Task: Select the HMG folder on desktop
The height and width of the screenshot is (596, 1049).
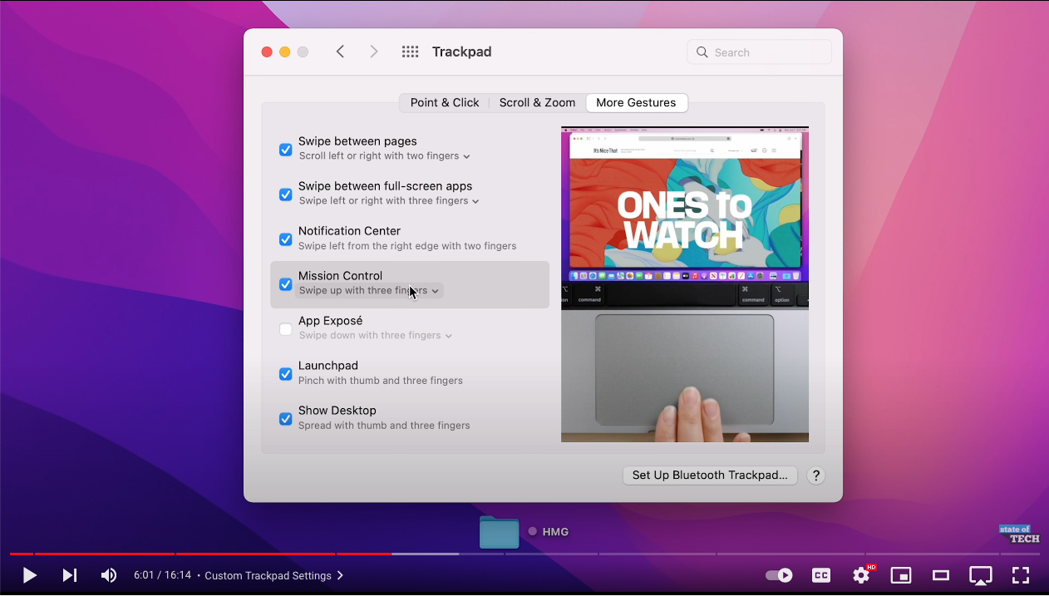Action: pos(500,532)
